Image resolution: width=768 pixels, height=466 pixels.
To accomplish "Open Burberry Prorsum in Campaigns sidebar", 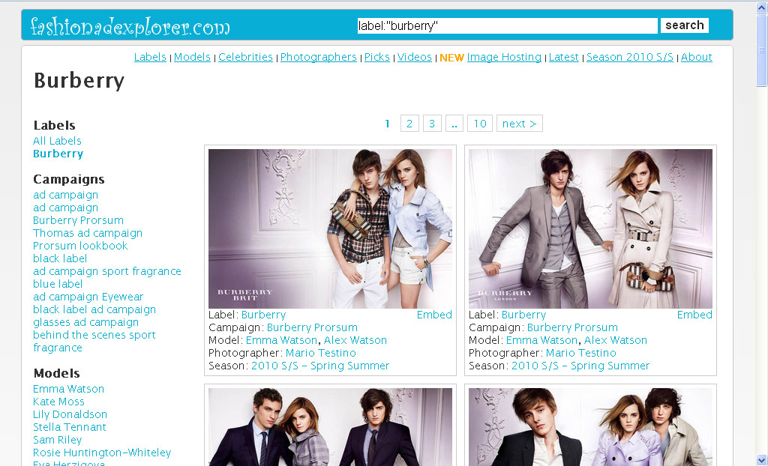I will tap(78, 220).
